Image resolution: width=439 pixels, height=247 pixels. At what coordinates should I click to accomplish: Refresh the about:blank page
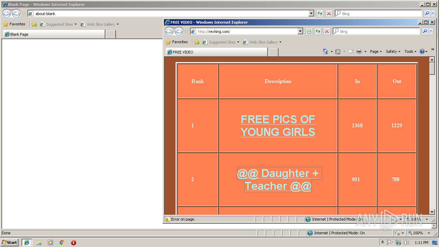click(x=320, y=13)
